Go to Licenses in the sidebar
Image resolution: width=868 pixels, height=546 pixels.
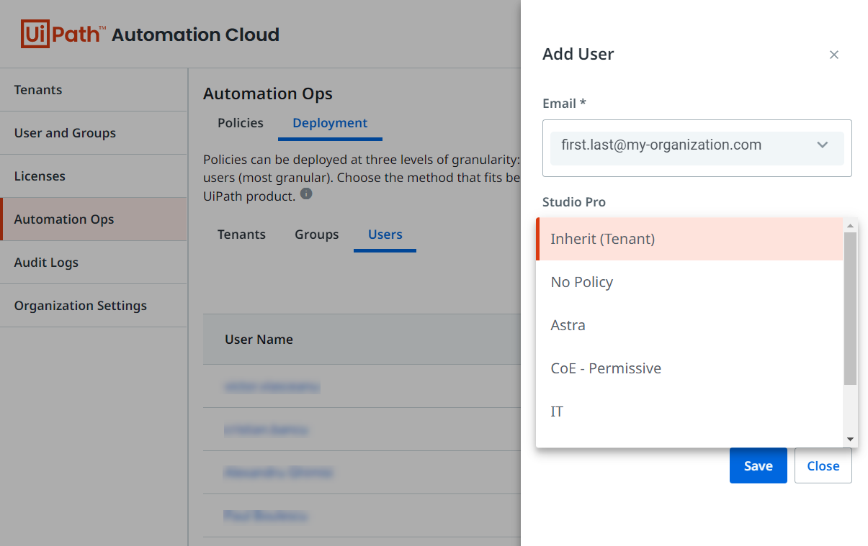[94, 176]
